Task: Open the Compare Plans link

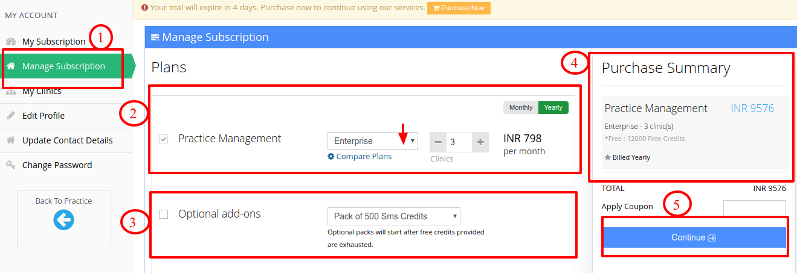Action: pyautogui.click(x=364, y=157)
